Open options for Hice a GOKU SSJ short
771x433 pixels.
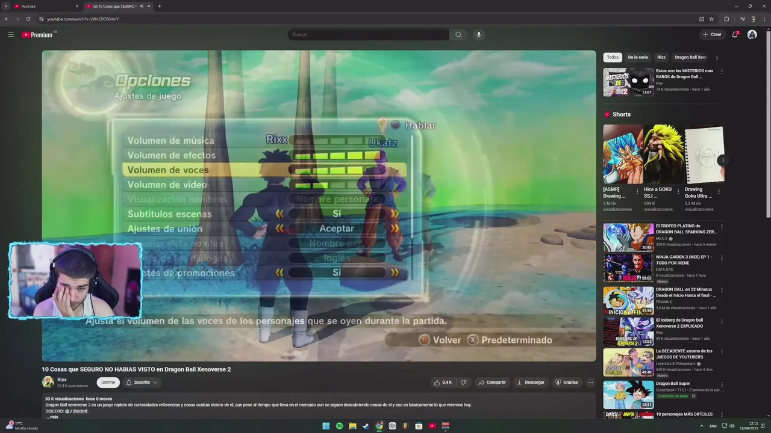[678, 192]
